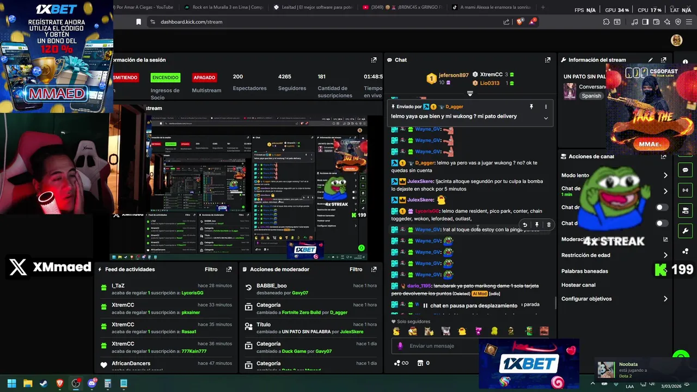Collapse the chat leaderboard handle
Viewport: 697px width, 392px height.
coord(470,94)
